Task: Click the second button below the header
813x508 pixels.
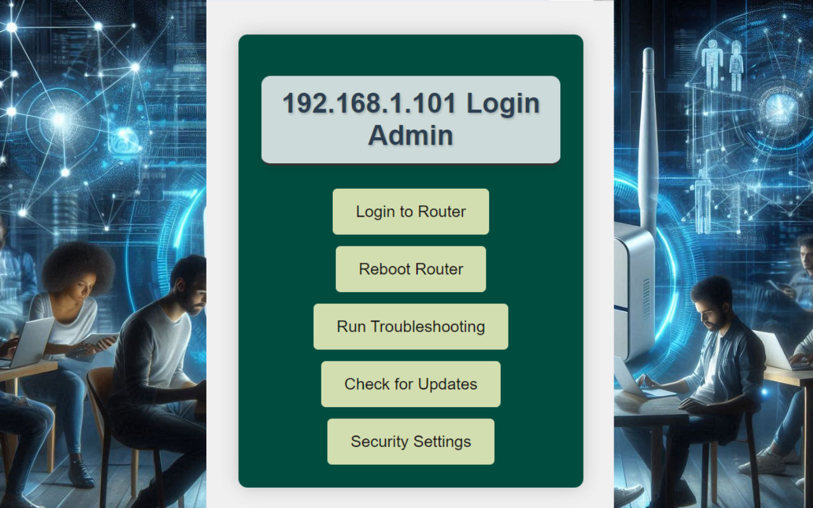Action: pyautogui.click(x=410, y=269)
